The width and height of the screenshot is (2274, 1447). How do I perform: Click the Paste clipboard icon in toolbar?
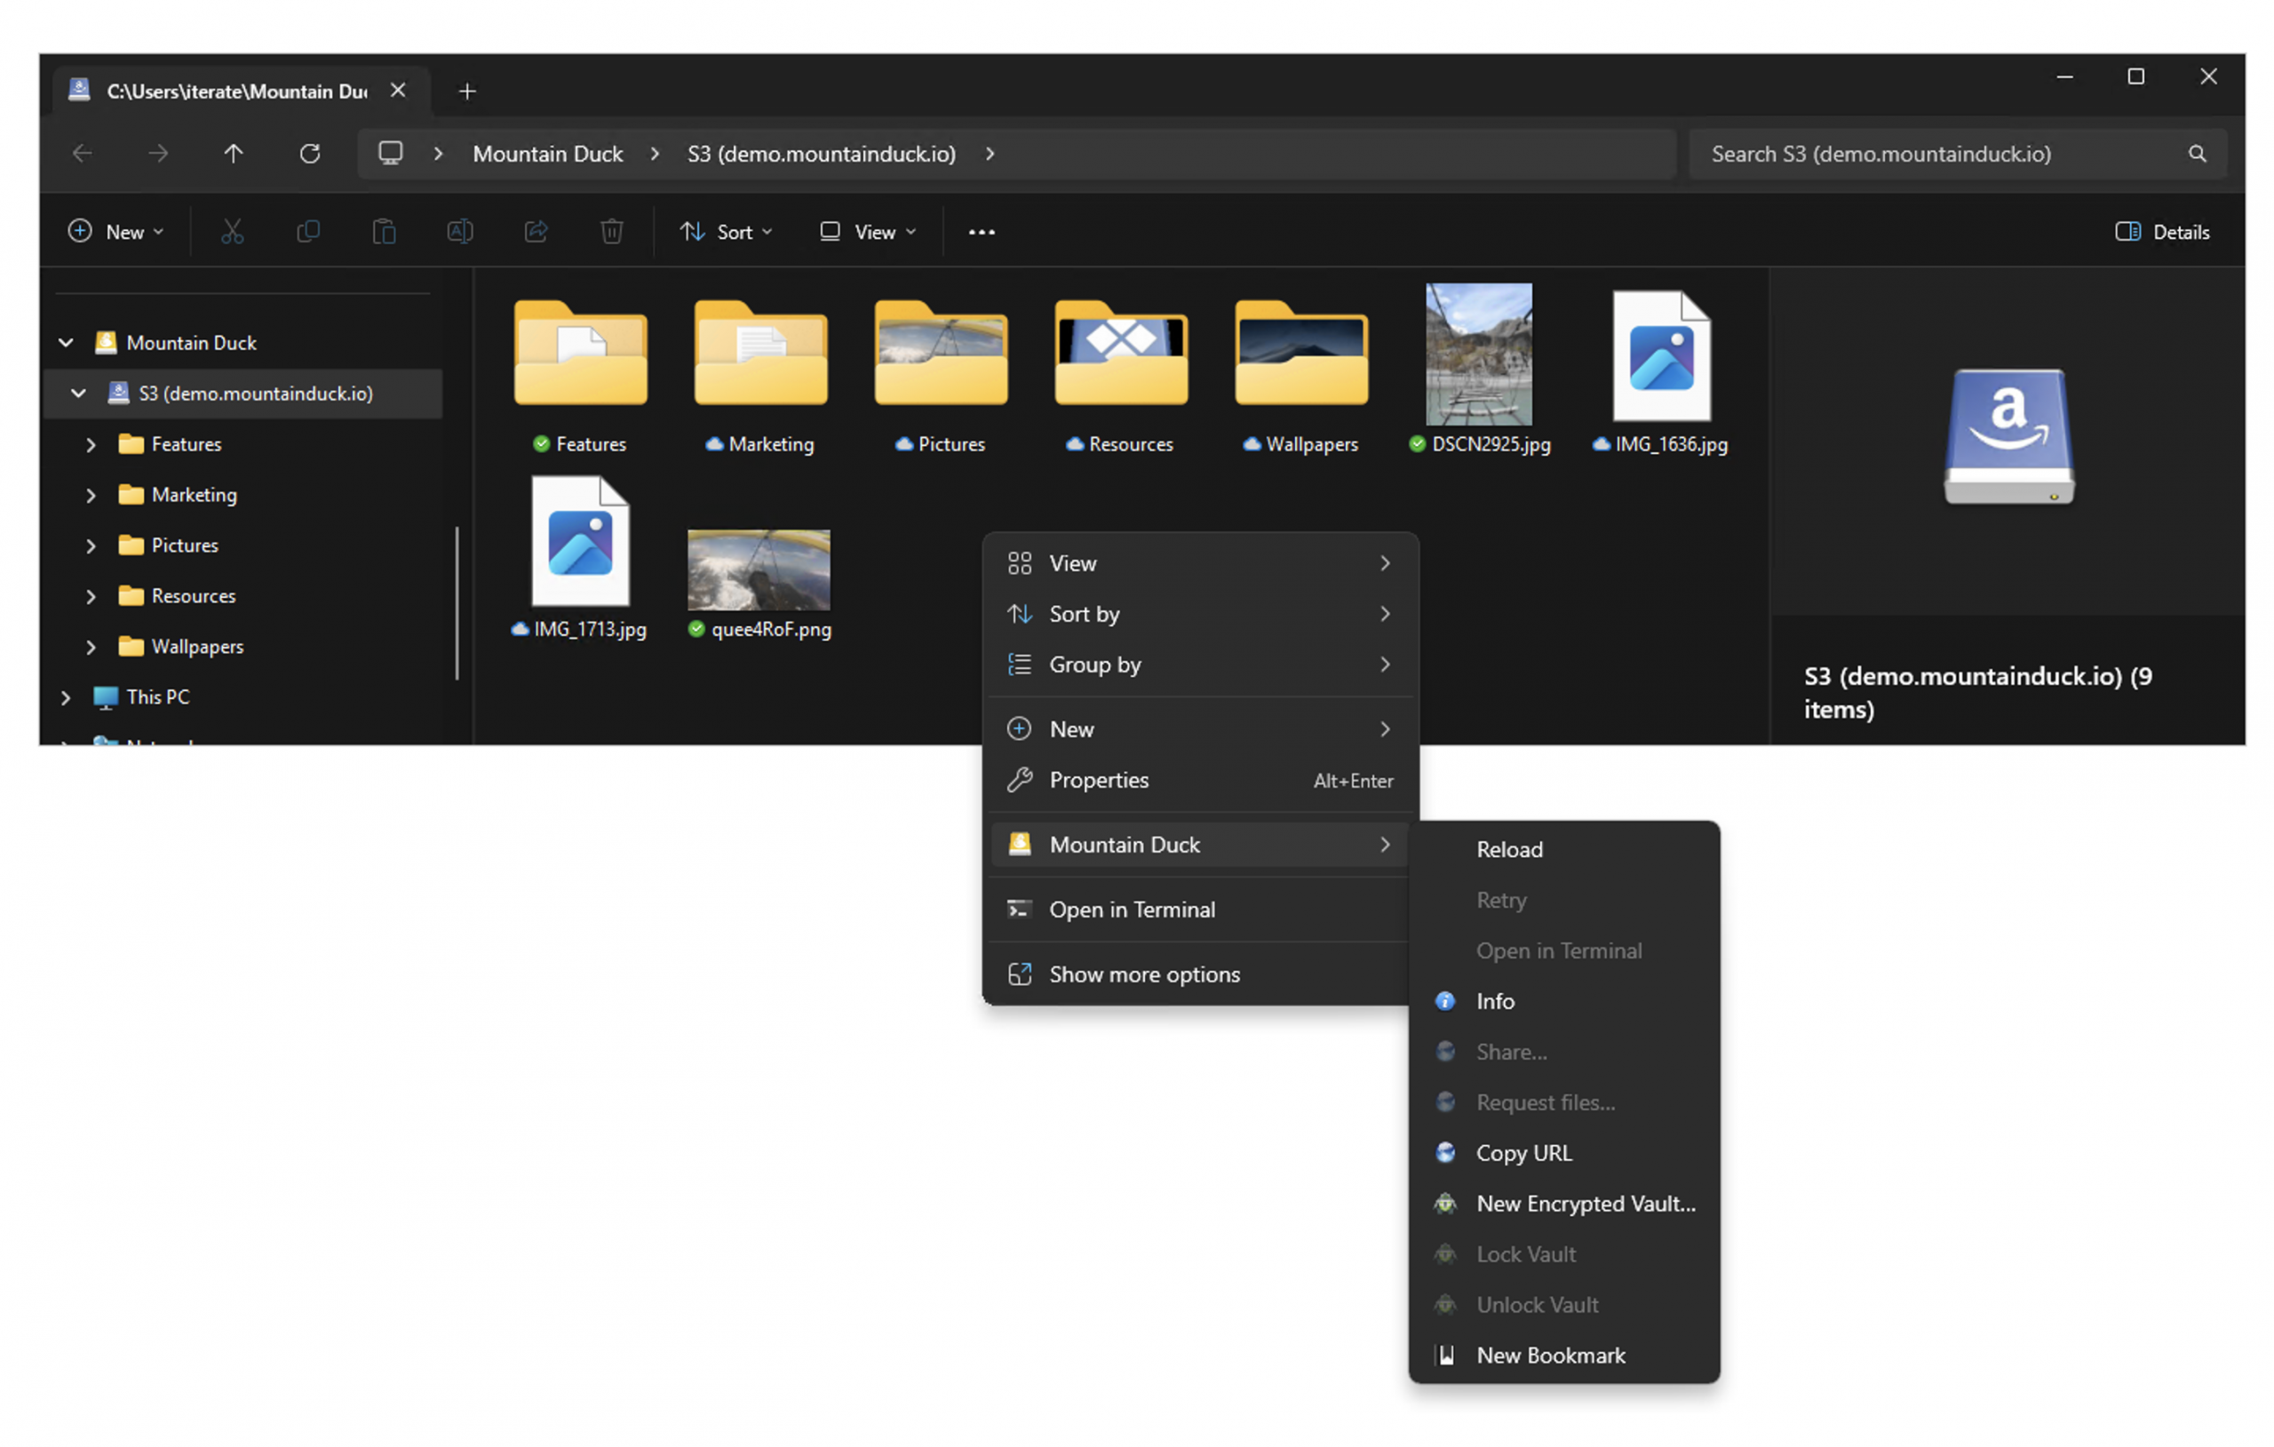pos(385,232)
